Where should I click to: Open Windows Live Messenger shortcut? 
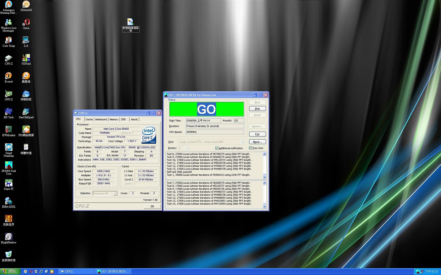click(9, 25)
